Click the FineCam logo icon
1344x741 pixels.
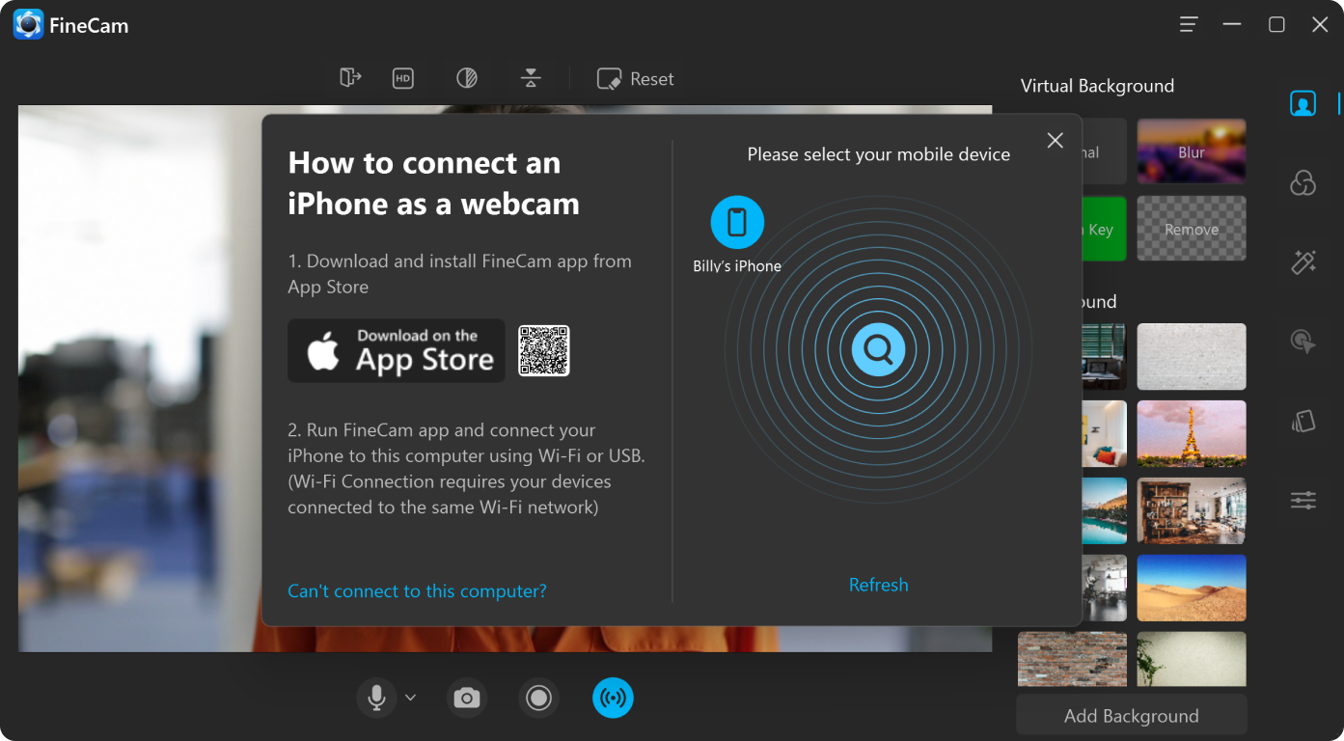29,24
